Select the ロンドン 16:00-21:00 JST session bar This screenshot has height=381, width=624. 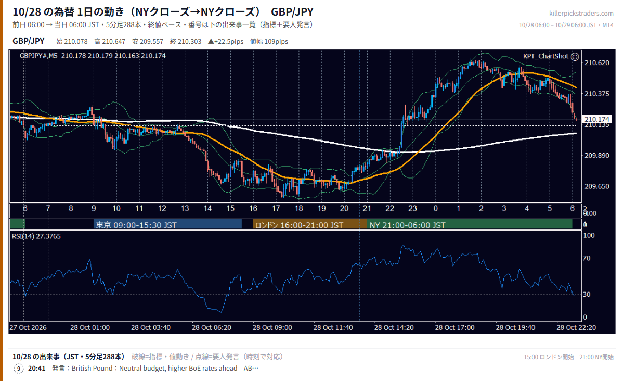[x=310, y=225]
